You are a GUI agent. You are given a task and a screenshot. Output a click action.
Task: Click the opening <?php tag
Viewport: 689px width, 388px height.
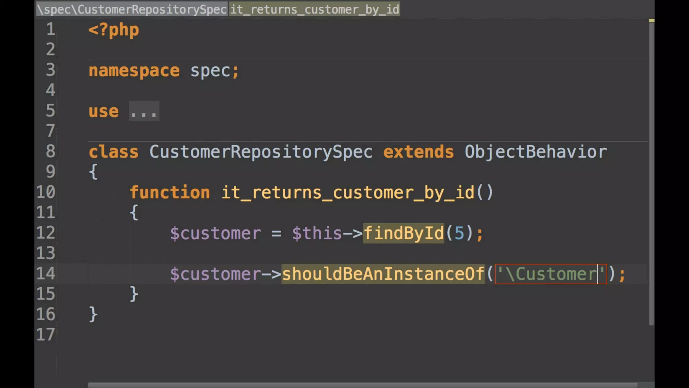tap(113, 30)
